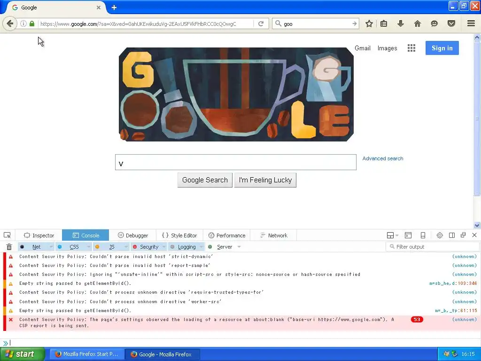Viewport: 481px width, 361px height.
Task: Expand the Net filter dropdown arrow
Action: click(x=51, y=247)
